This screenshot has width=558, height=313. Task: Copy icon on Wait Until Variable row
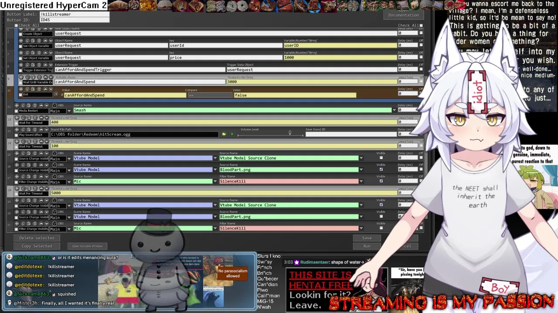(x=27, y=77)
